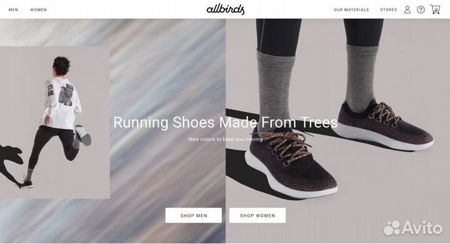Viewport: 450px width, 244px height.
Task: Click the Avito watermark logo
Action: (413, 228)
